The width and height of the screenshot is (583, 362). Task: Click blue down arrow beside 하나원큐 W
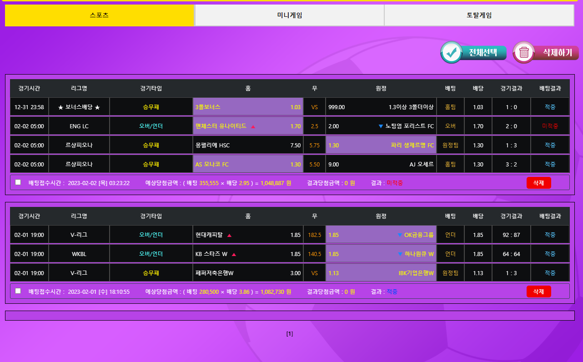click(400, 254)
